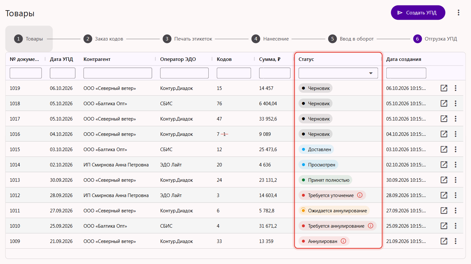
Task: Click the Принят полностью status badge
Action: tap(325, 180)
